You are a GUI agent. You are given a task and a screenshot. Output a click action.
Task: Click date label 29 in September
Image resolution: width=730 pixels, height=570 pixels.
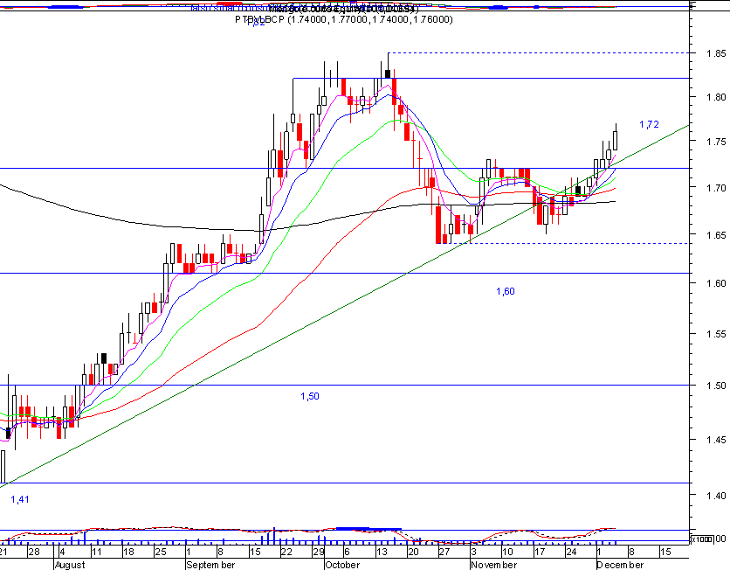point(318,552)
